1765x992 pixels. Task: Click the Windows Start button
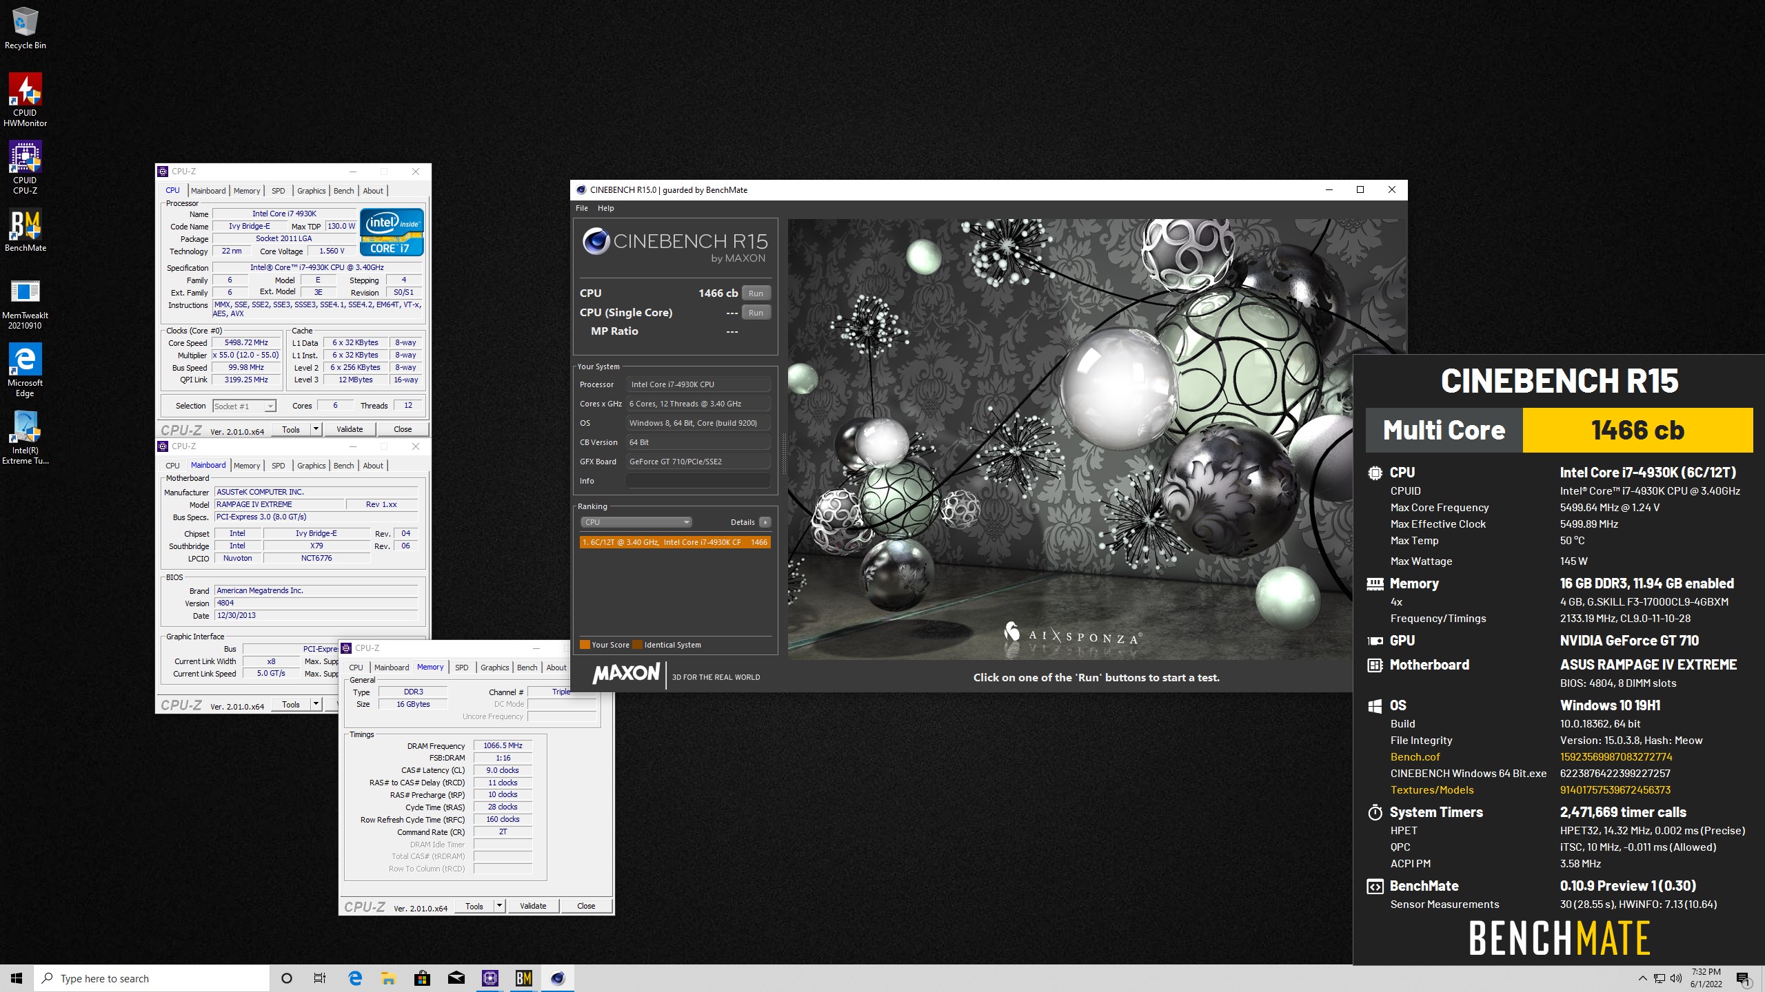[17, 978]
